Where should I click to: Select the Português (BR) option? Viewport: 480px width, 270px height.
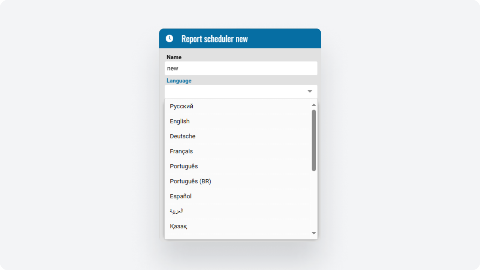tap(190, 181)
